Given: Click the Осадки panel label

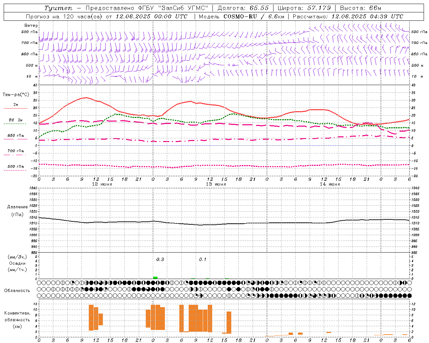Looking at the screenshot, I should point(17,263).
